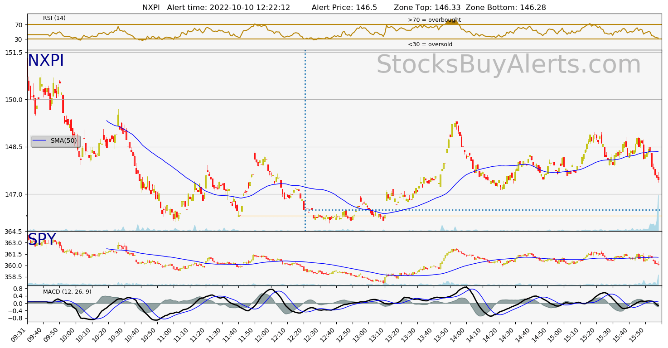Viewport: 668px width, 348px height.
Task: Click the MACD 0.8 axis label
Action: [x=18, y=288]
